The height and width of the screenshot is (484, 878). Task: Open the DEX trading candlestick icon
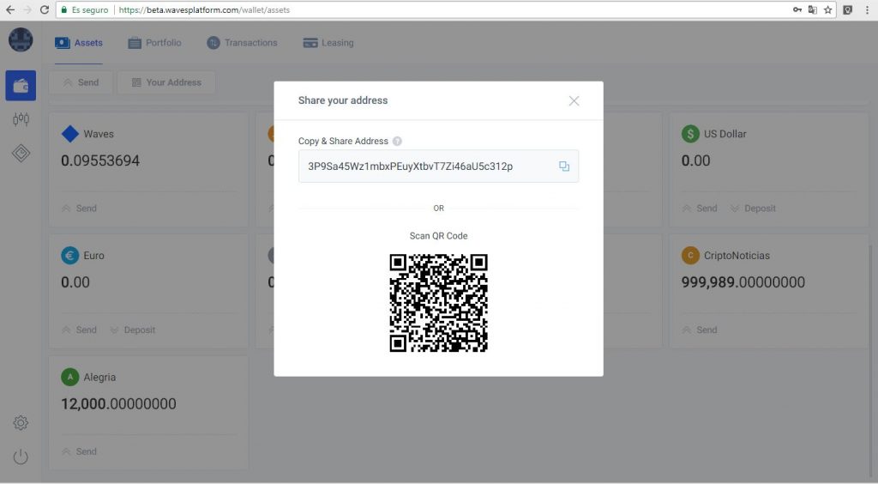click(x=21, y=118)
